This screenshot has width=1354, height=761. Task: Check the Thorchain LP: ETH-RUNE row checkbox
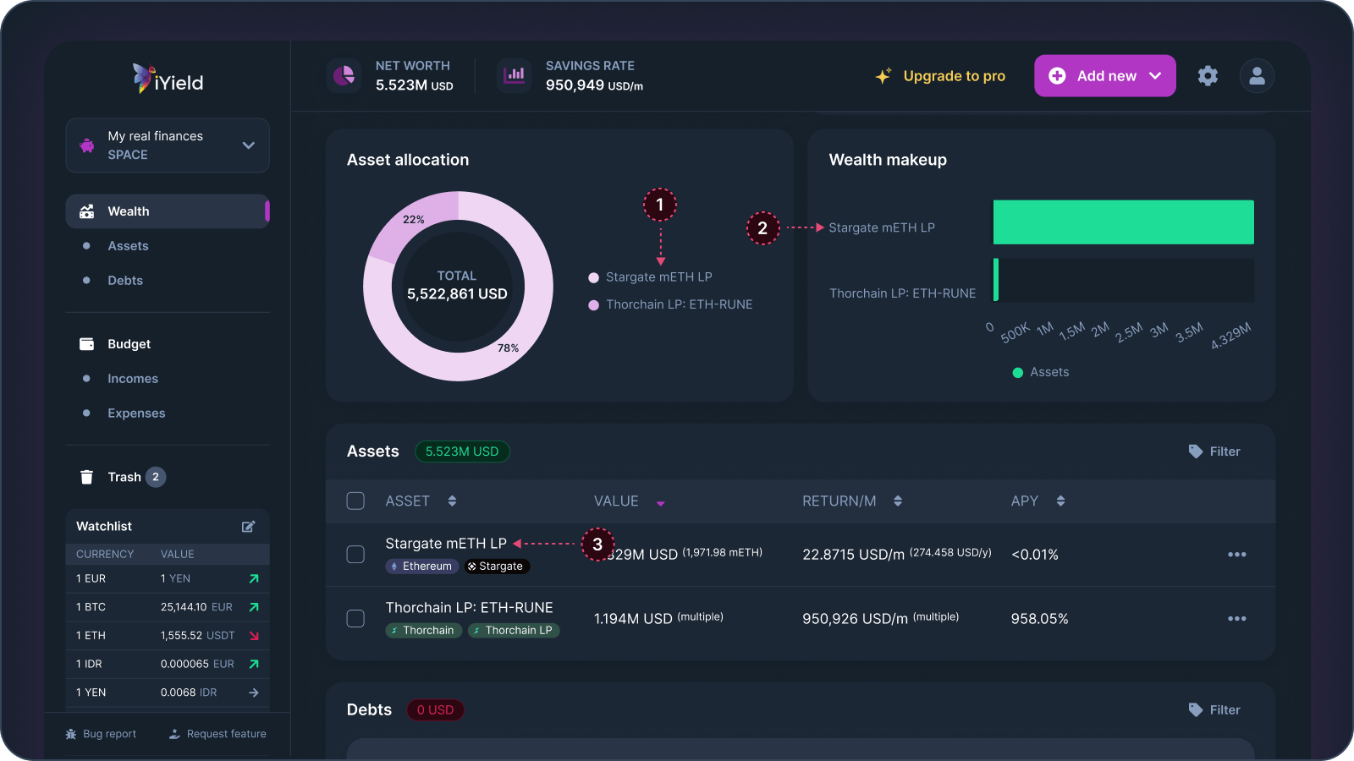[355, 618]
